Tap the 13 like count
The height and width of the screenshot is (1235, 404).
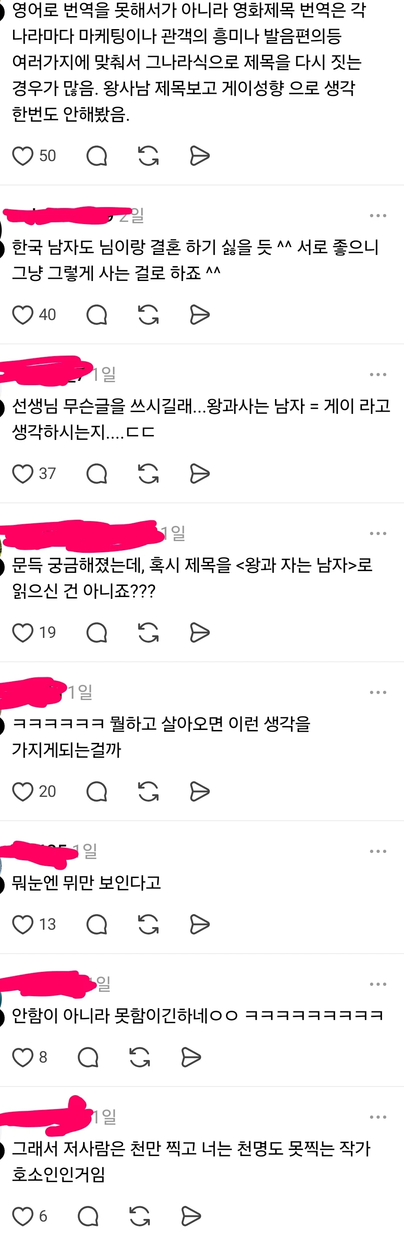[47, 925]
